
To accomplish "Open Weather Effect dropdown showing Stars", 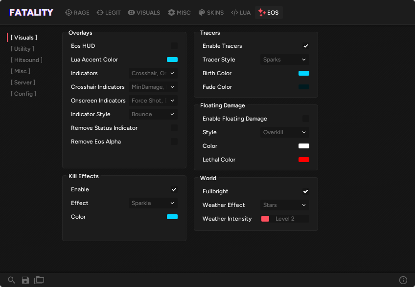I will 285,205.
